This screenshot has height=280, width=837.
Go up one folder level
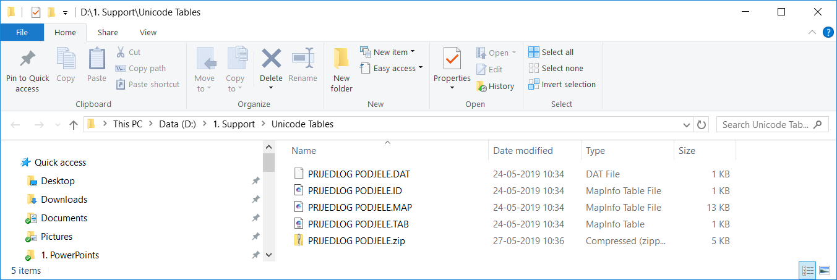[x=74, y=125]
